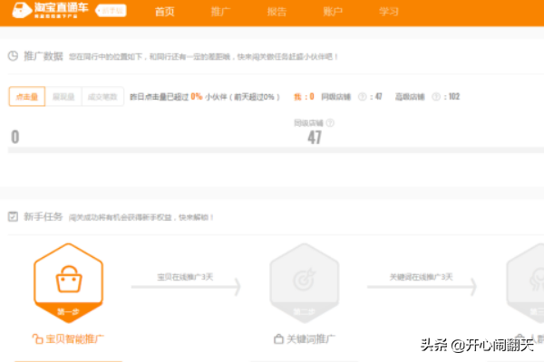Open the 推广 navigation tab
The image size is (544, 362).
pyautogui.click(x=220, y=12)
